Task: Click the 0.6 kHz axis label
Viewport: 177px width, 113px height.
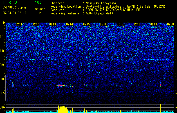Action: 3,107
